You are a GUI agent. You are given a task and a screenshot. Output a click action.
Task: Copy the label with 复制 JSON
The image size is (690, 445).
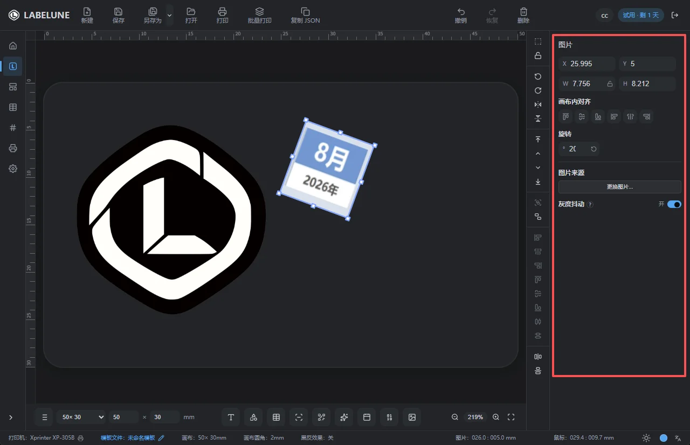click(x=305, y=15)
